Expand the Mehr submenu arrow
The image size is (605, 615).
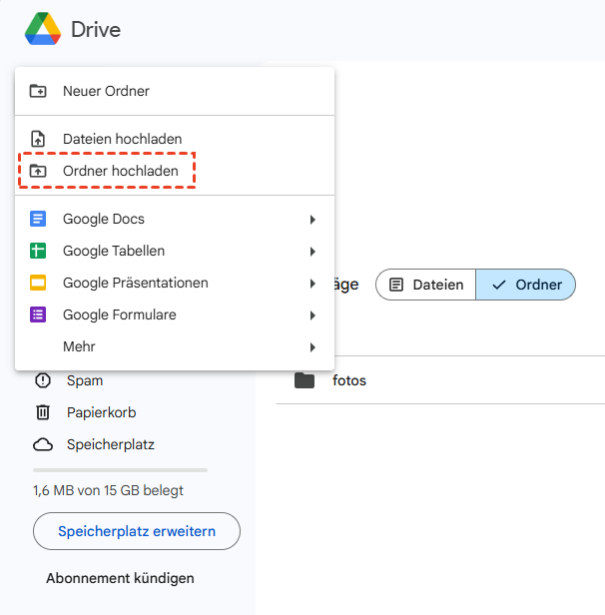(312, 347)
